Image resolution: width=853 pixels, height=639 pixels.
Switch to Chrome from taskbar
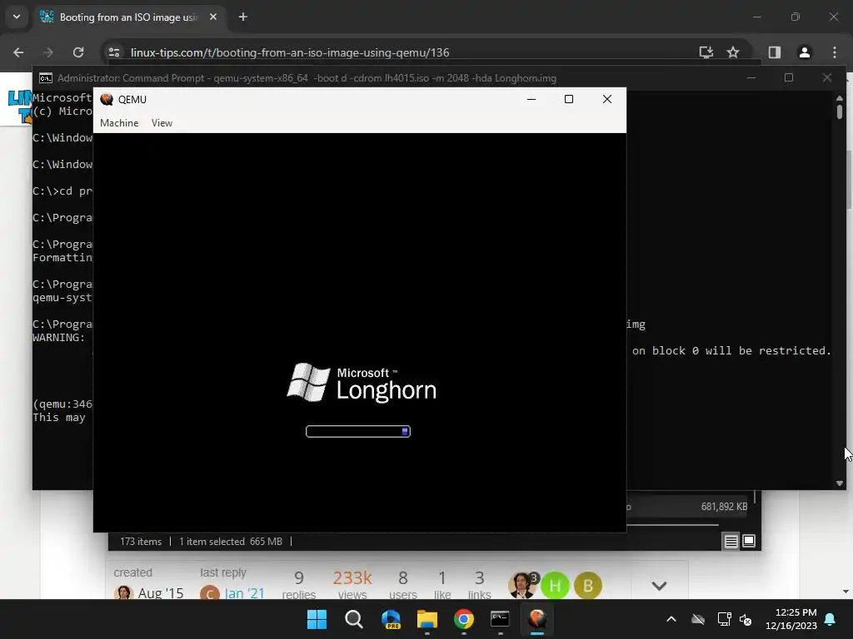click(x=463, y=619)
